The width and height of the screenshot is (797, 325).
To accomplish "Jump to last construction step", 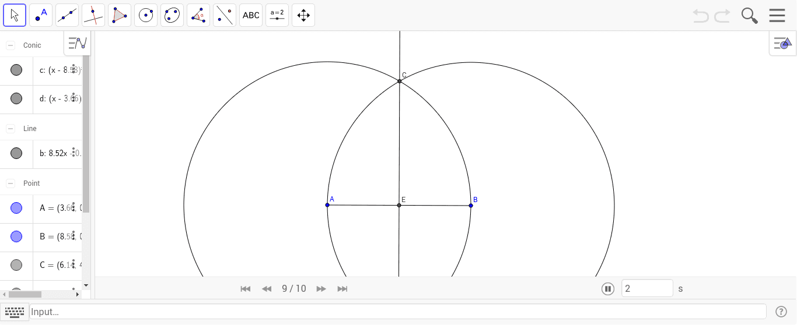I will (x=342, y=289).
